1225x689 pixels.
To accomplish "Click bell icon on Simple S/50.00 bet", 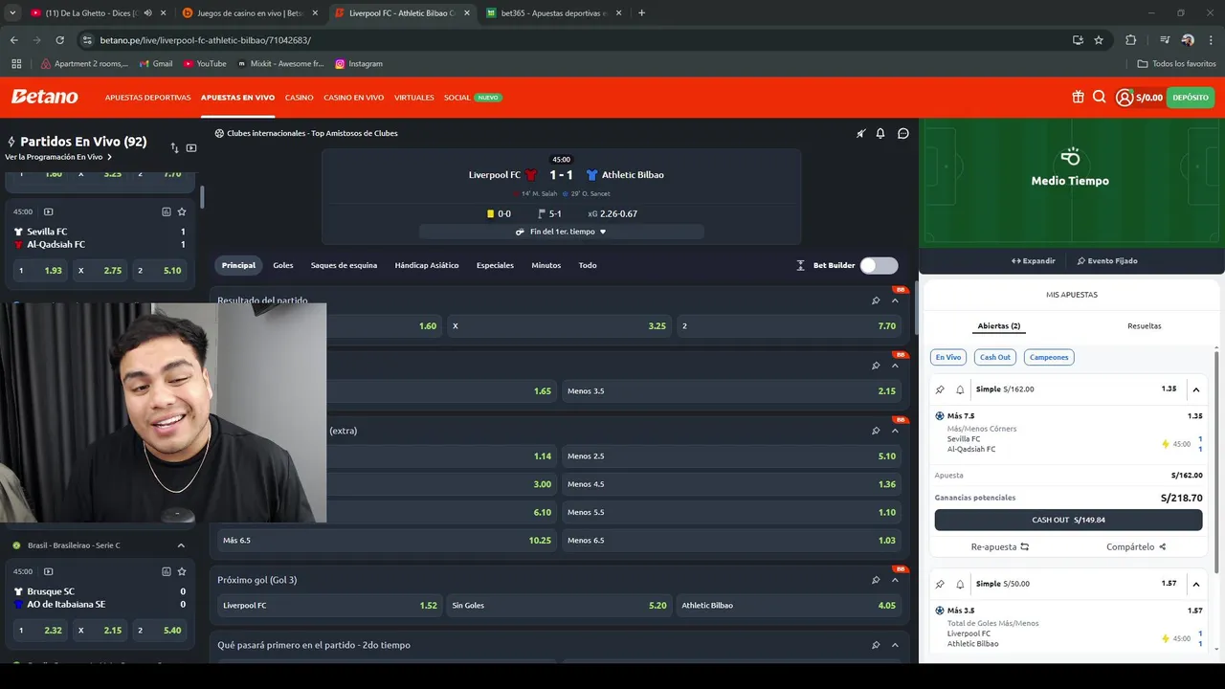I will pos(960,584).
